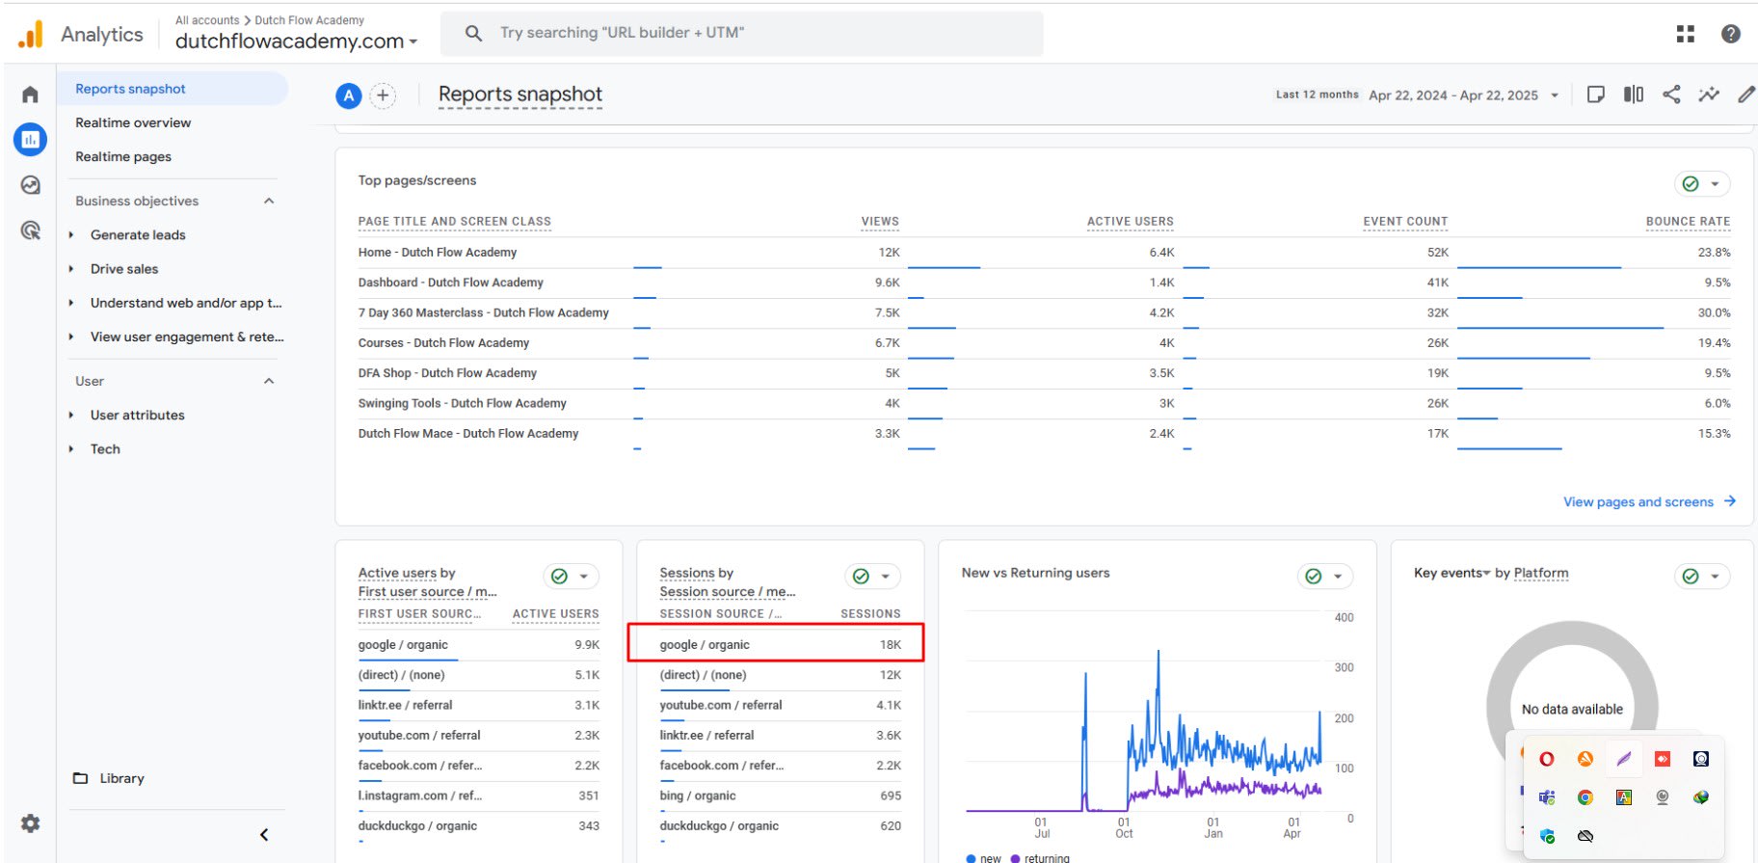1758x863 pixels.
Task: Click the Chrome tray icon
Action: pyautogui.click(x=1585, y=797)
